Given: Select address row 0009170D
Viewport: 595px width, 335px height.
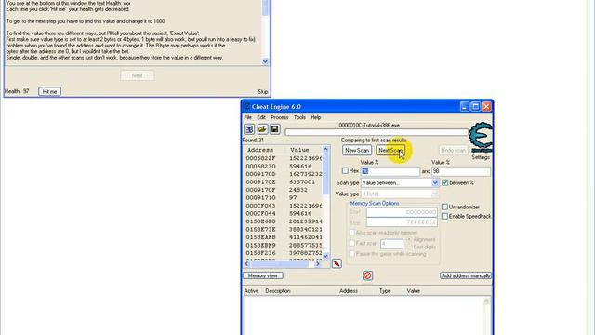Looking at the screenshot, I should [x=283, y=174].
